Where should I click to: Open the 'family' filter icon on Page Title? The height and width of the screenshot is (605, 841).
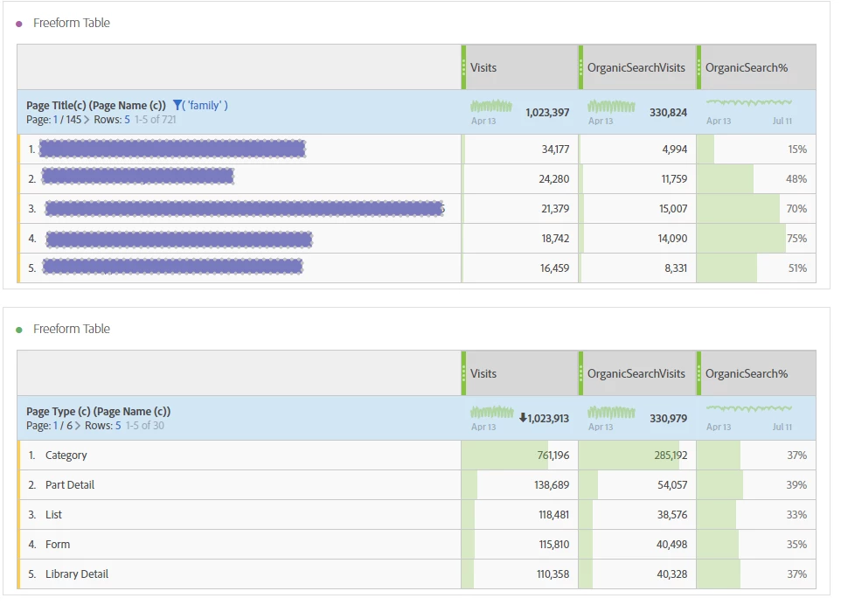pyautogui.click(x=177, y=105)
